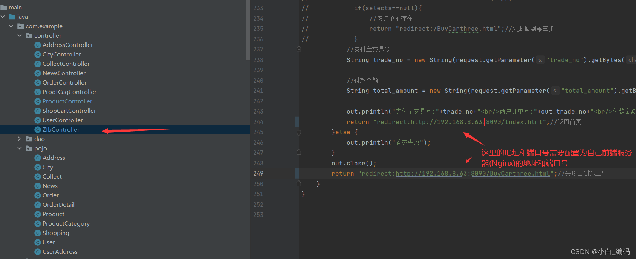
Task: Select the ProductCategory pojo name
Action: [x=66, y=224]
